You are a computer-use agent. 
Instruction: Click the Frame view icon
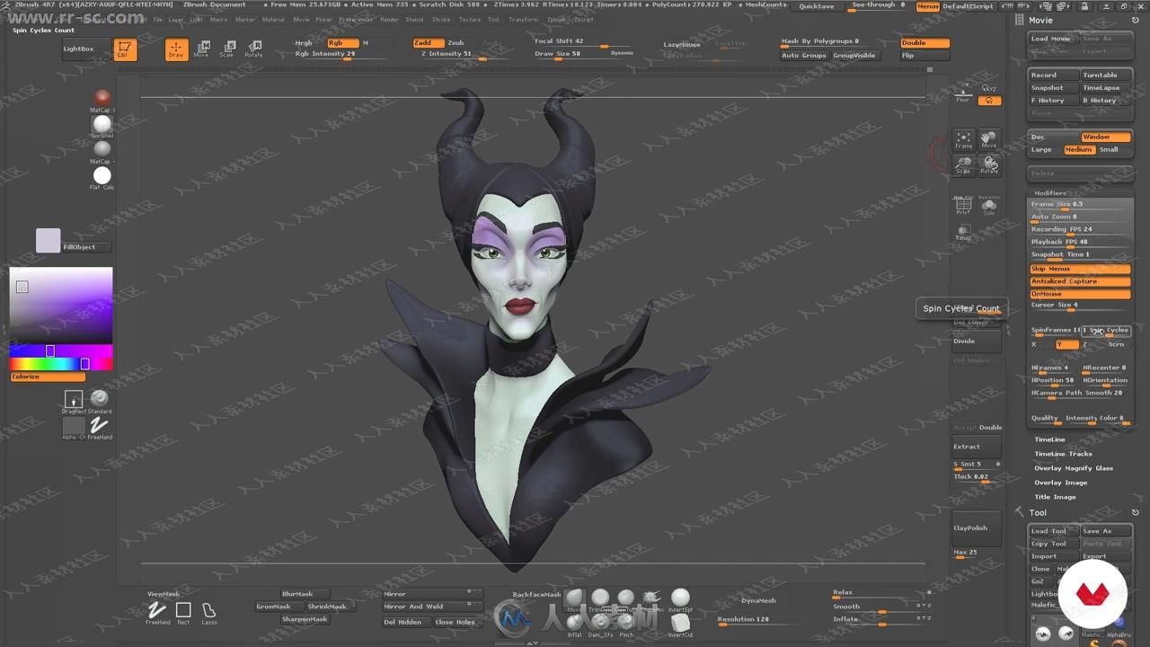963,139
